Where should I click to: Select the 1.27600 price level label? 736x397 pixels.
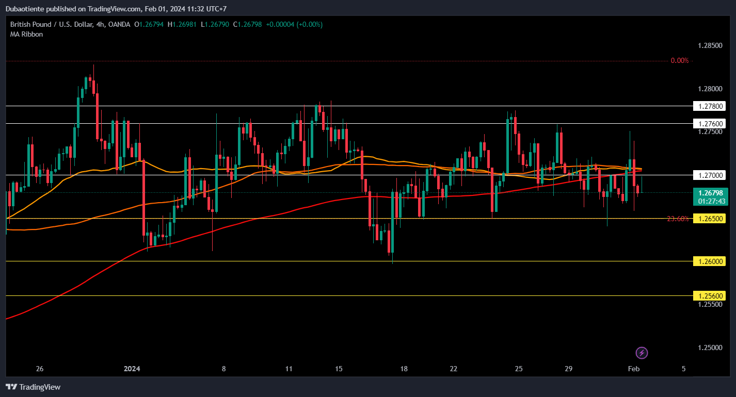[711, 124]
